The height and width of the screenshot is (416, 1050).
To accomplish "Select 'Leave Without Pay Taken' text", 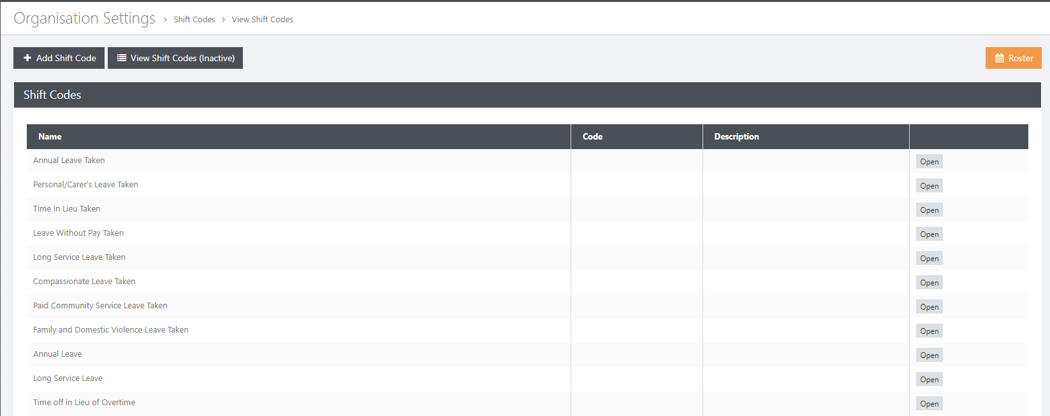I will [78, 233].
